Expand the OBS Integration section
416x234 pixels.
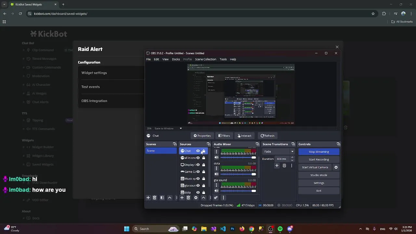click(x=110, y=101)
